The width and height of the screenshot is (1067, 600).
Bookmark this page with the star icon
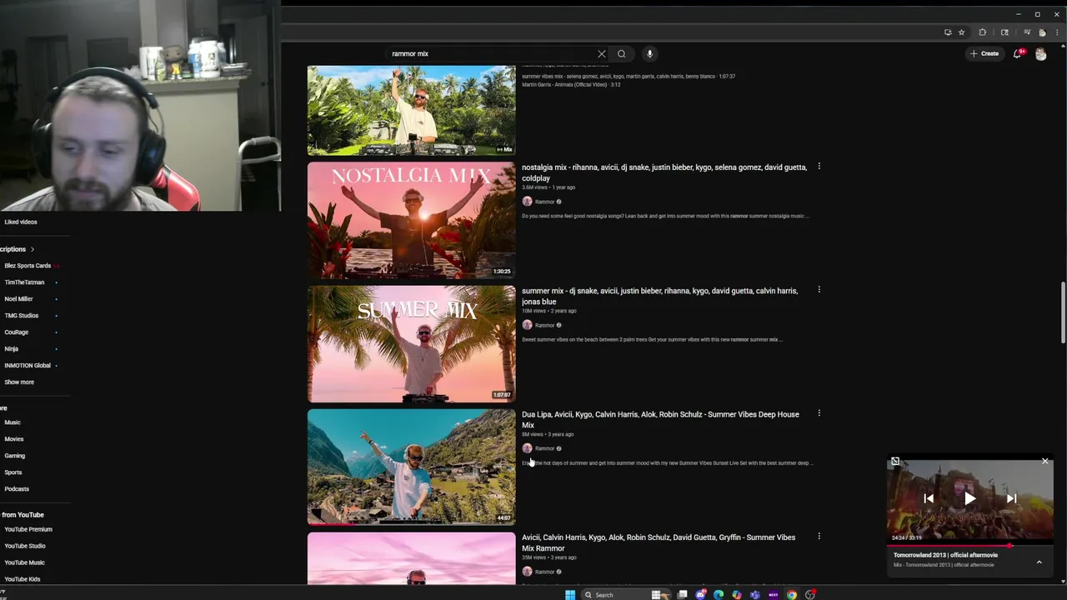[961, 32]
